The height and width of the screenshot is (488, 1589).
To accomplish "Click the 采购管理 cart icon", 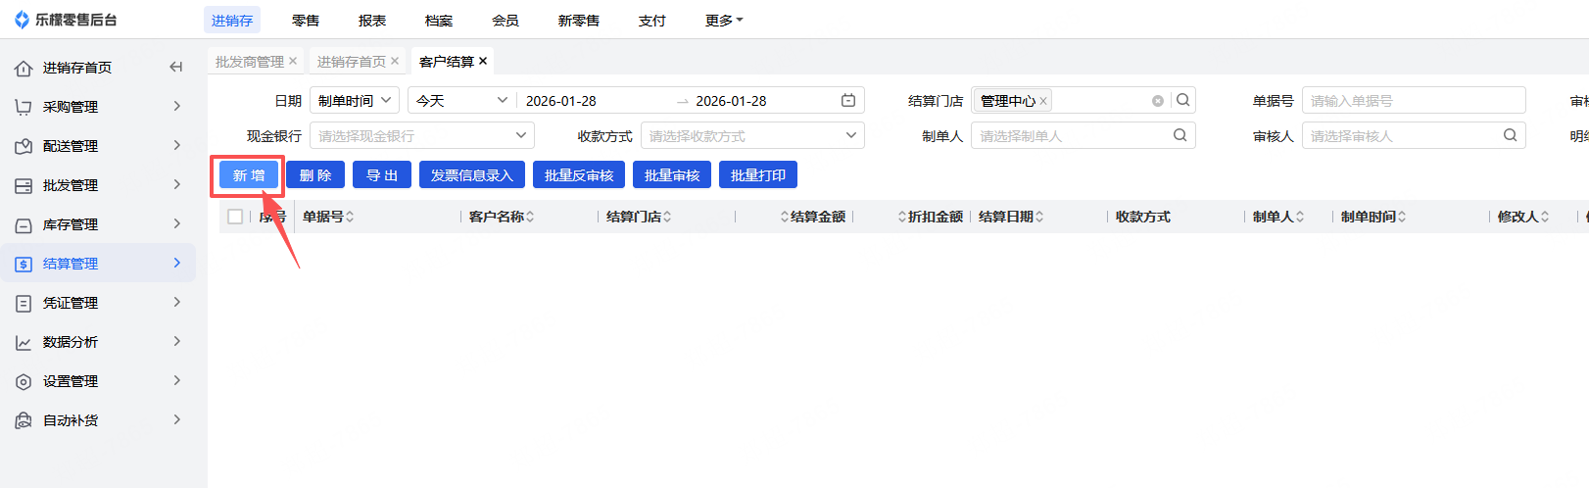I will pyautogui.click(x=24, y=107).
